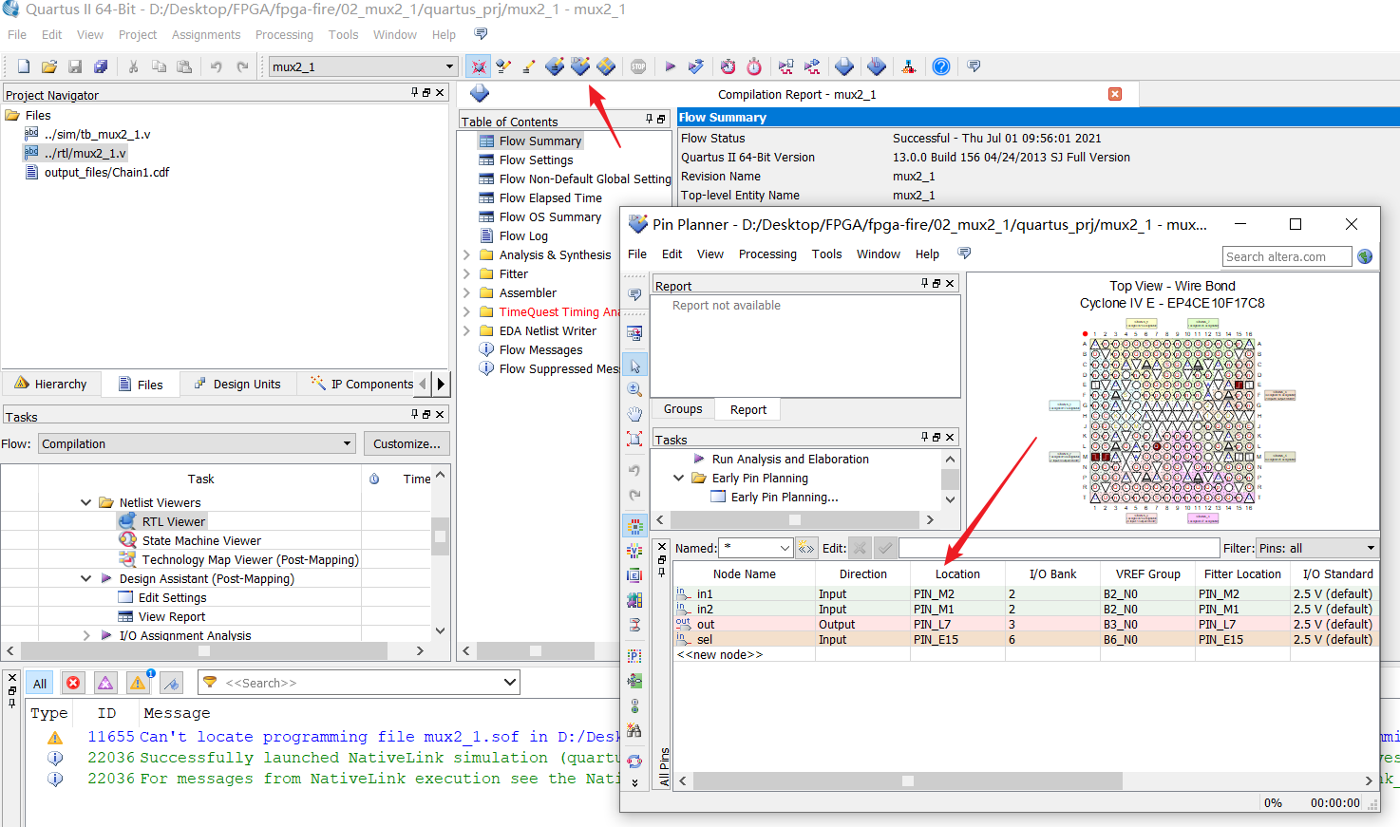Switch to the Hierarchy tab

click(x=51, y=384)
